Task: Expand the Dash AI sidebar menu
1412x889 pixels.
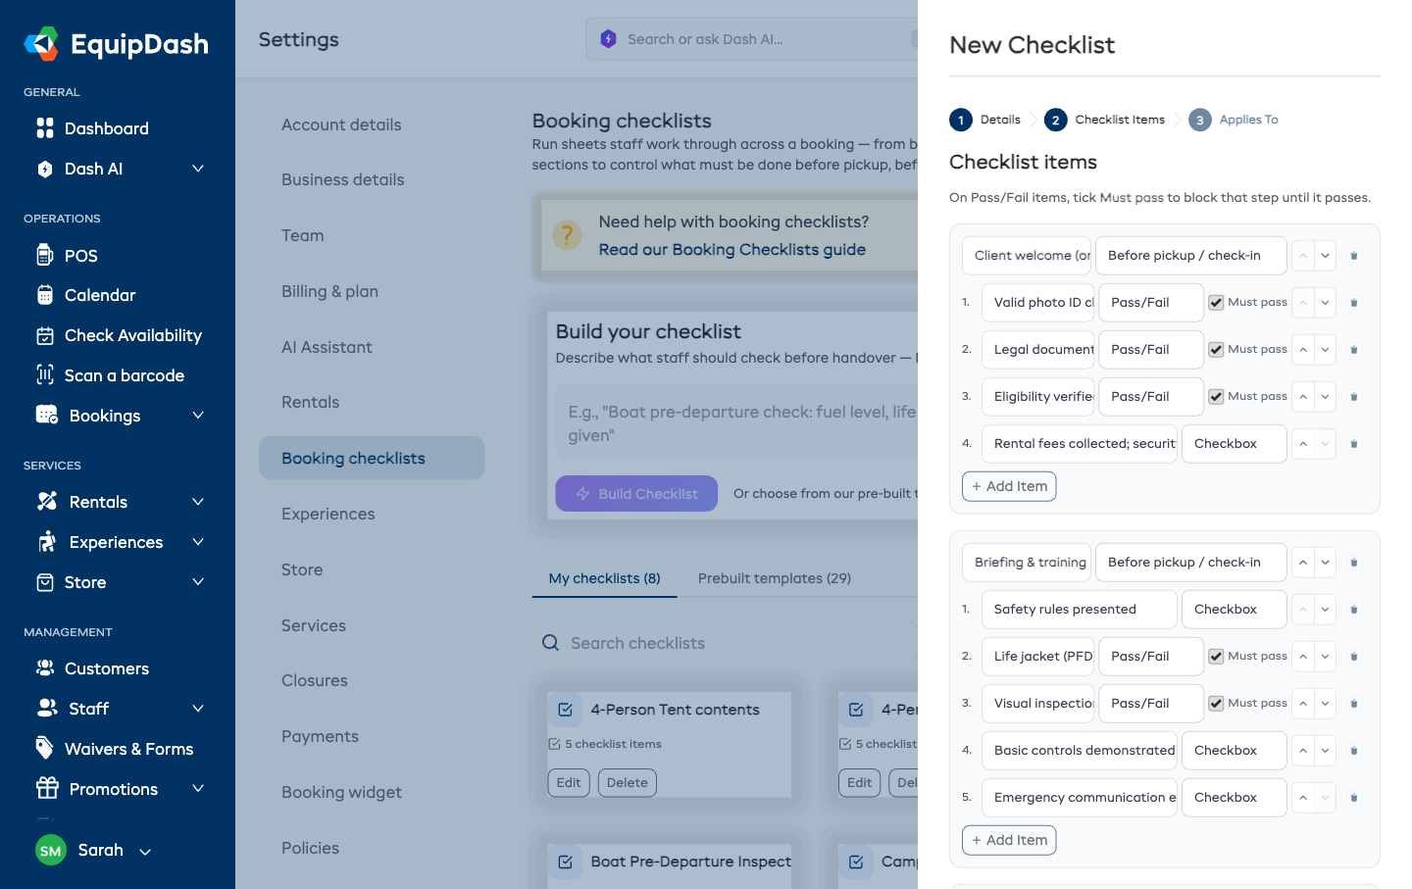Action: (x=198, y=169)
